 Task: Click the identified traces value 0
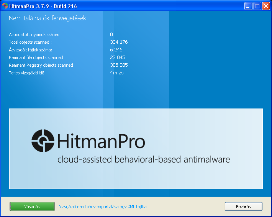[x=111, y=35]
